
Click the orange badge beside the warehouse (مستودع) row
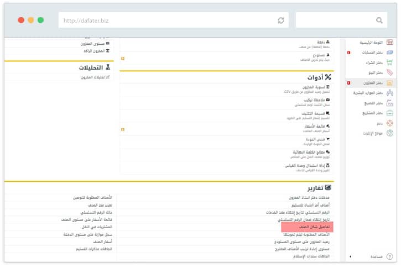[x=123, y=59]
